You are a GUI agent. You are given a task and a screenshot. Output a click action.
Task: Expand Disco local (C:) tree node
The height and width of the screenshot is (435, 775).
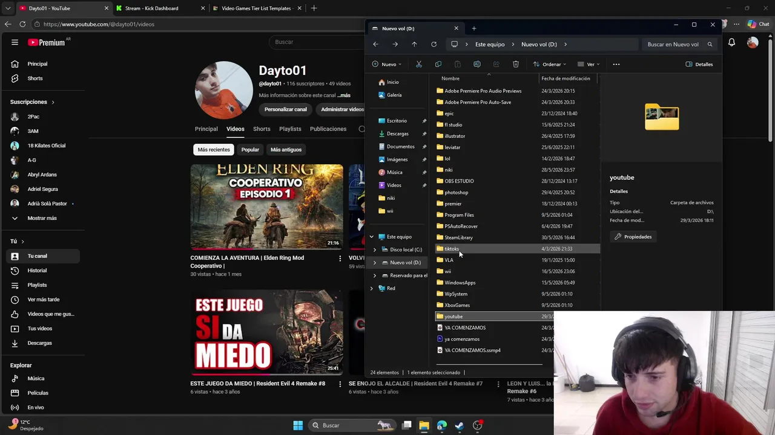[375, 250]
